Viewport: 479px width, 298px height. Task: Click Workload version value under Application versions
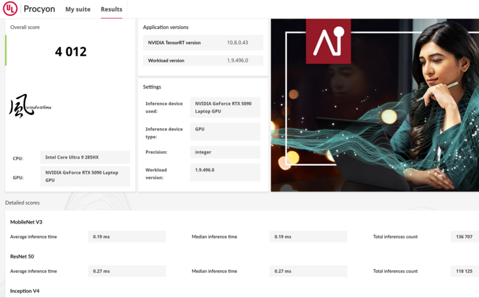pos(238,61)
